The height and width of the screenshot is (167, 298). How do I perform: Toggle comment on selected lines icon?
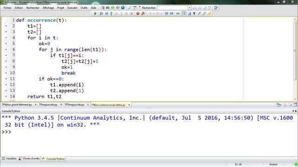(x=178, y=13)
